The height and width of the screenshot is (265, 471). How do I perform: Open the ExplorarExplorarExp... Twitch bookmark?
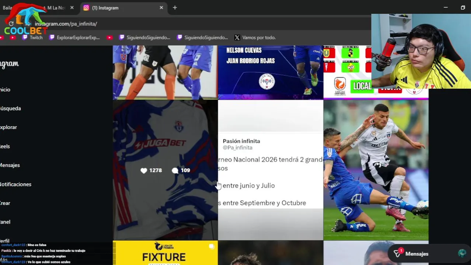click(74, 38)
